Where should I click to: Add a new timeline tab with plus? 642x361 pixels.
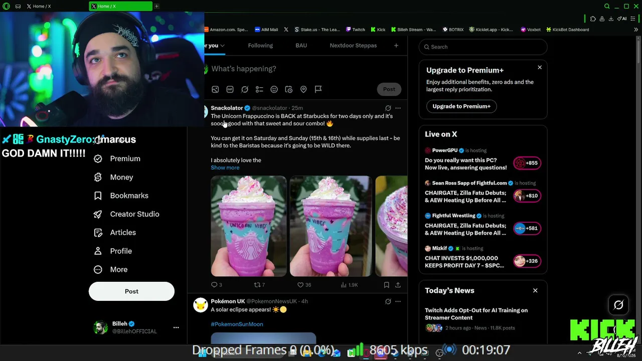click(x=396, y=46)
